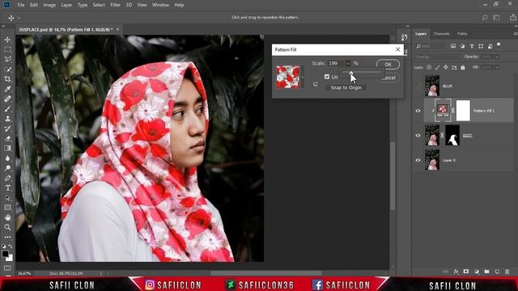This screenshot has height=291, width=518.
Task: Select the Lasso tool
Action: point(7,59)
